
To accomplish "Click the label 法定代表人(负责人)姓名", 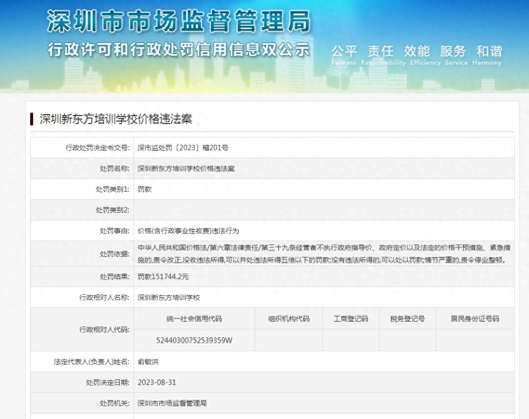I will coord(91,362).
